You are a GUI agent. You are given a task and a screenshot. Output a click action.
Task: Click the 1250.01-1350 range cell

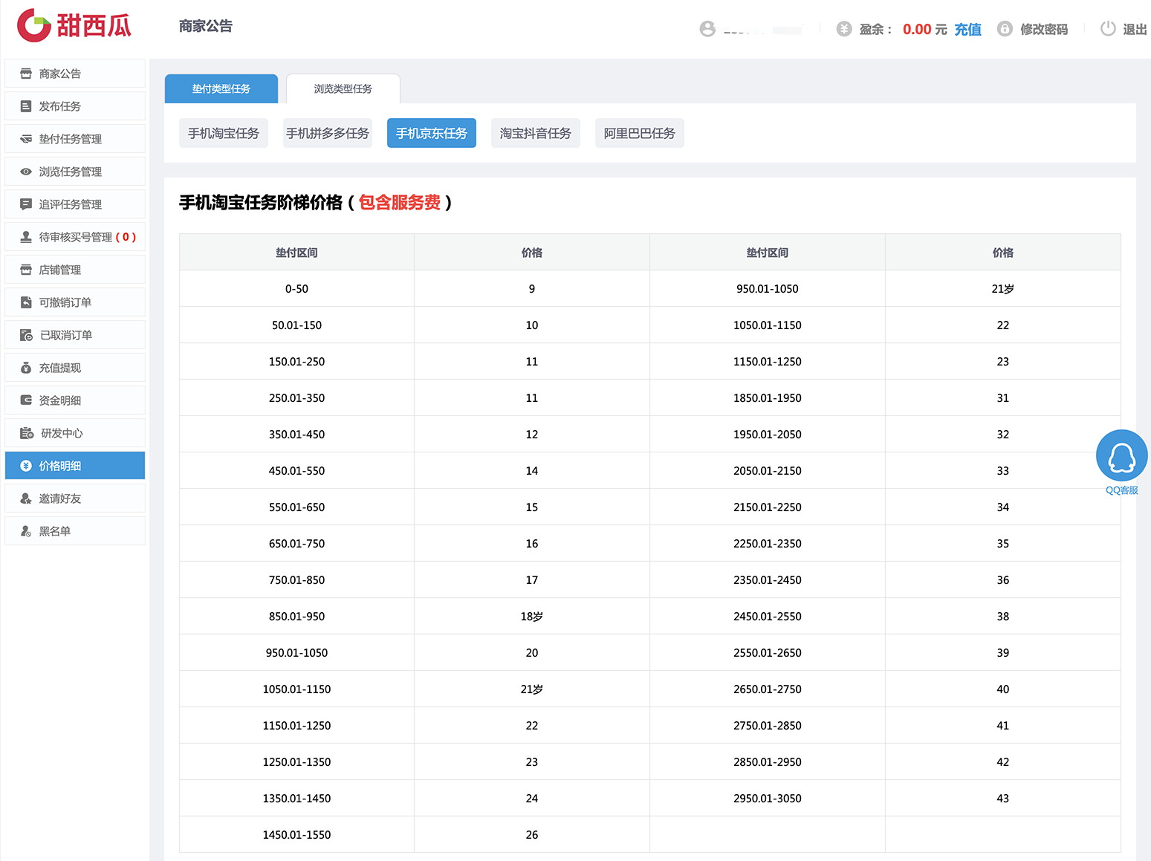coord(296,762)
